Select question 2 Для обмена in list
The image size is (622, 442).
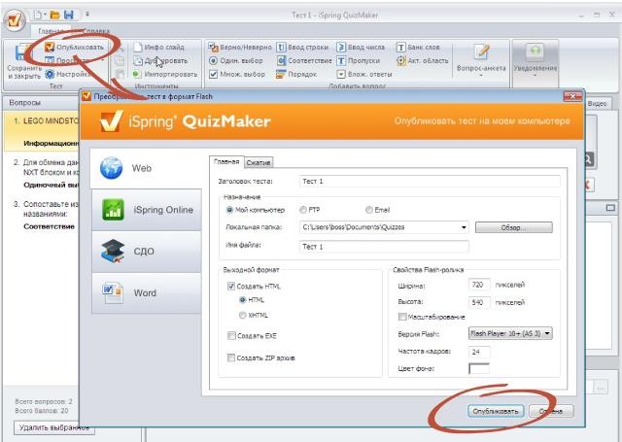point(42,173)
